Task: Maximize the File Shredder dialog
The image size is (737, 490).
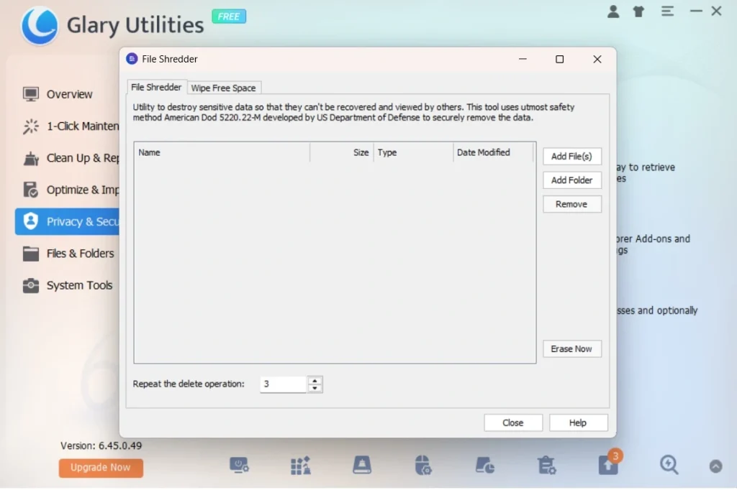Action: tap(559, 59)
